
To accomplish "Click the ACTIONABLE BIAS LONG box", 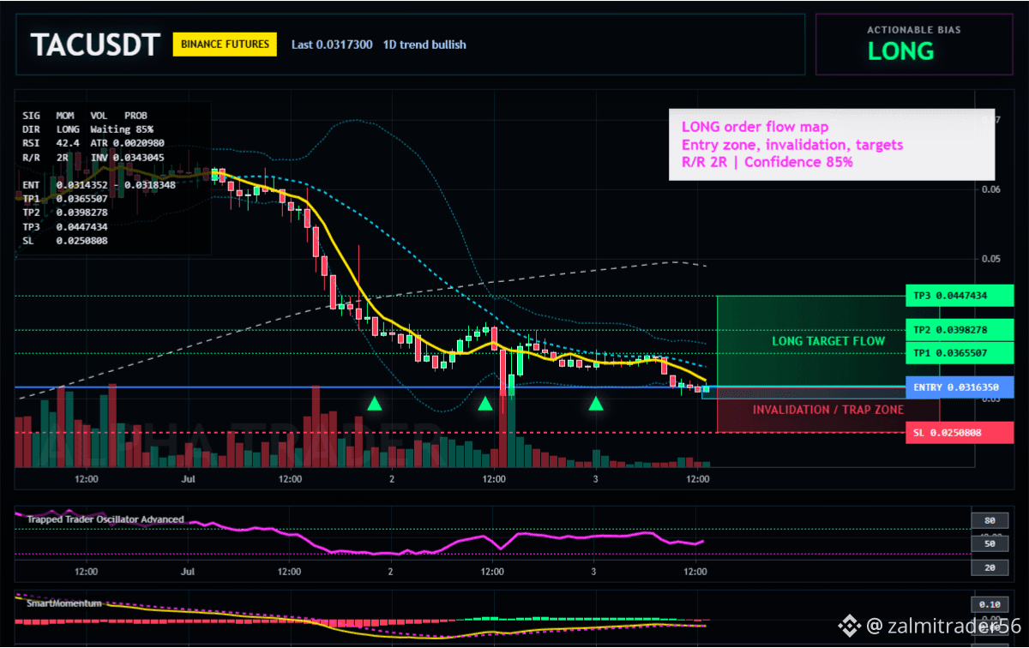I will 914,44.
